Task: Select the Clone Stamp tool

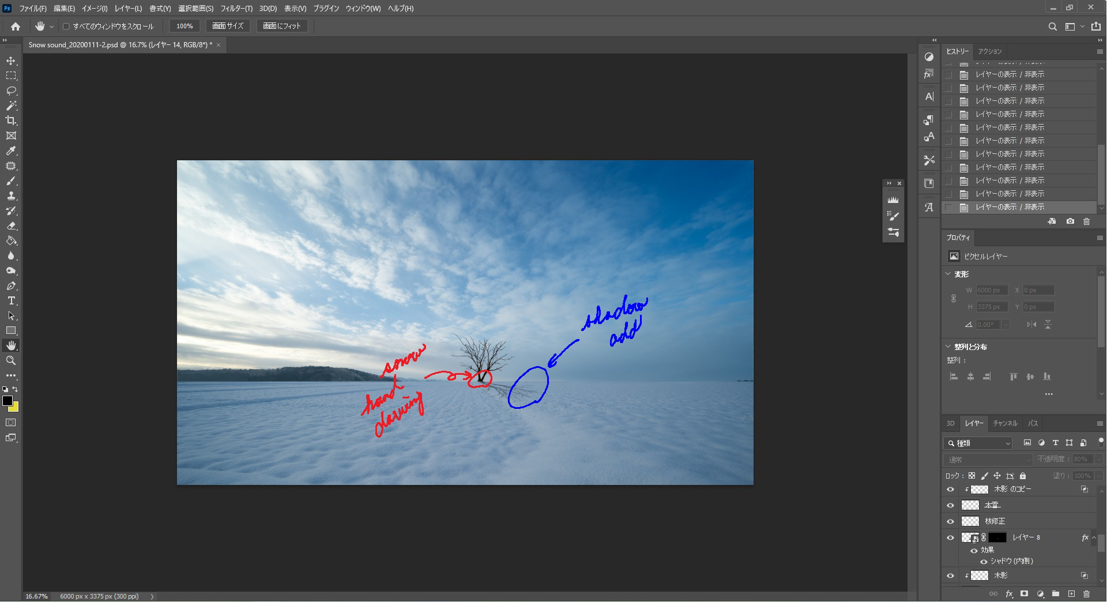Action: pos(11,196)
